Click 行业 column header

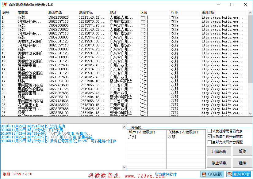(x=184, y=13)
